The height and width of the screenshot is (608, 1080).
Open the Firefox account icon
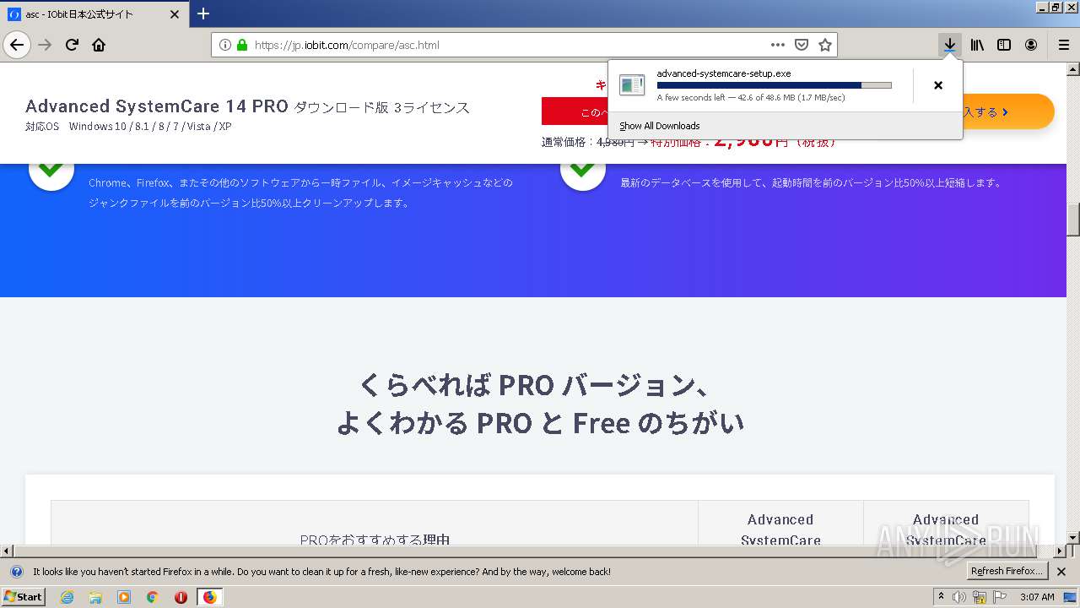(x=1031, y=45)
